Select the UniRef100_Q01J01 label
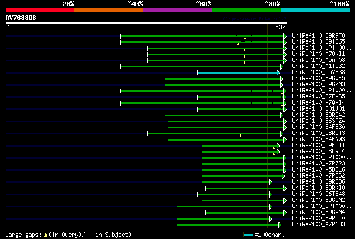Image resolution: width=355 pixels, height=239 pixels. tap(318, 109)
